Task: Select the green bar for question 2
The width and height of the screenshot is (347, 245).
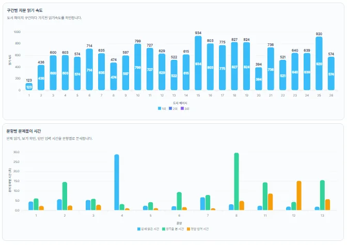Action: click(65, 196)
